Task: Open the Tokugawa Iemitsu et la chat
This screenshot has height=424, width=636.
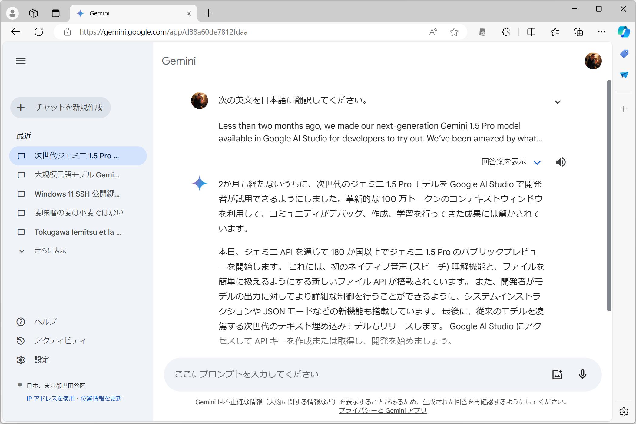Action: pos(78,232)
